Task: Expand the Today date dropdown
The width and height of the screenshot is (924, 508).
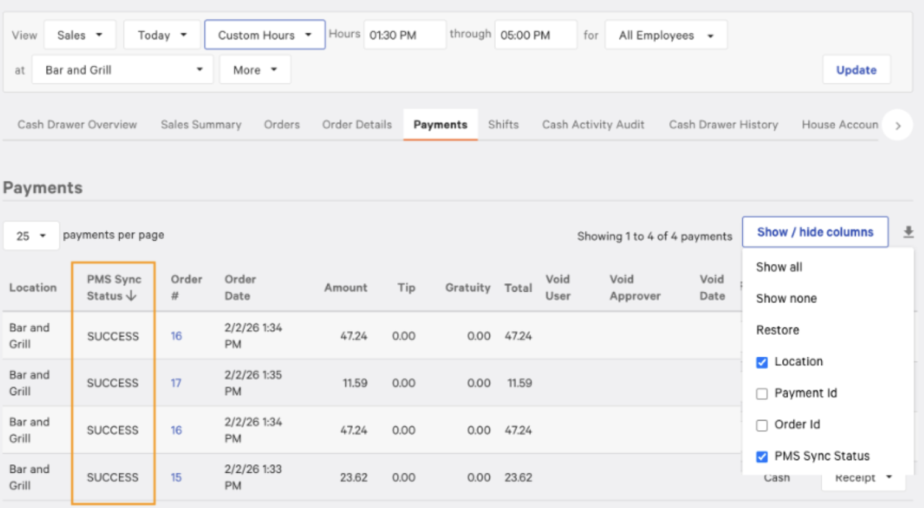Action: [162, 35]
